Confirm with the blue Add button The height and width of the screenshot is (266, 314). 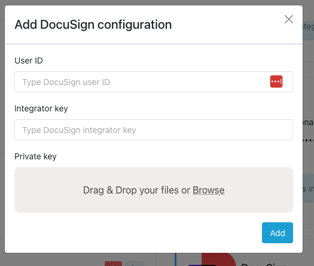278,232
